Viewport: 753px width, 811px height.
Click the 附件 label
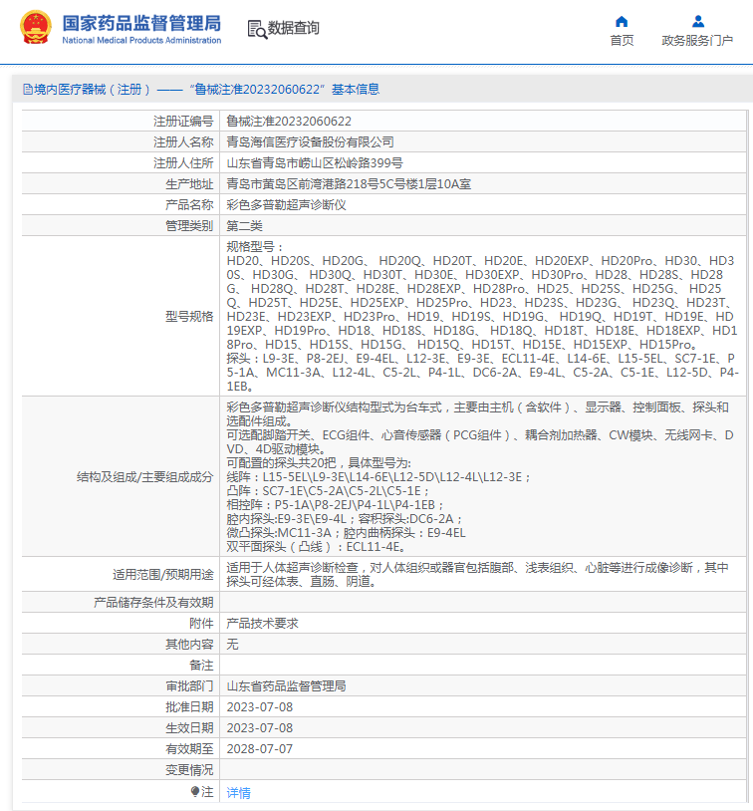coord(201,624)
